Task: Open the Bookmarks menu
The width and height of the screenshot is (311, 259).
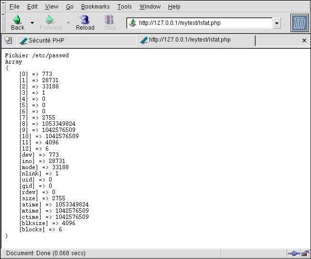Action: (95, 7)
